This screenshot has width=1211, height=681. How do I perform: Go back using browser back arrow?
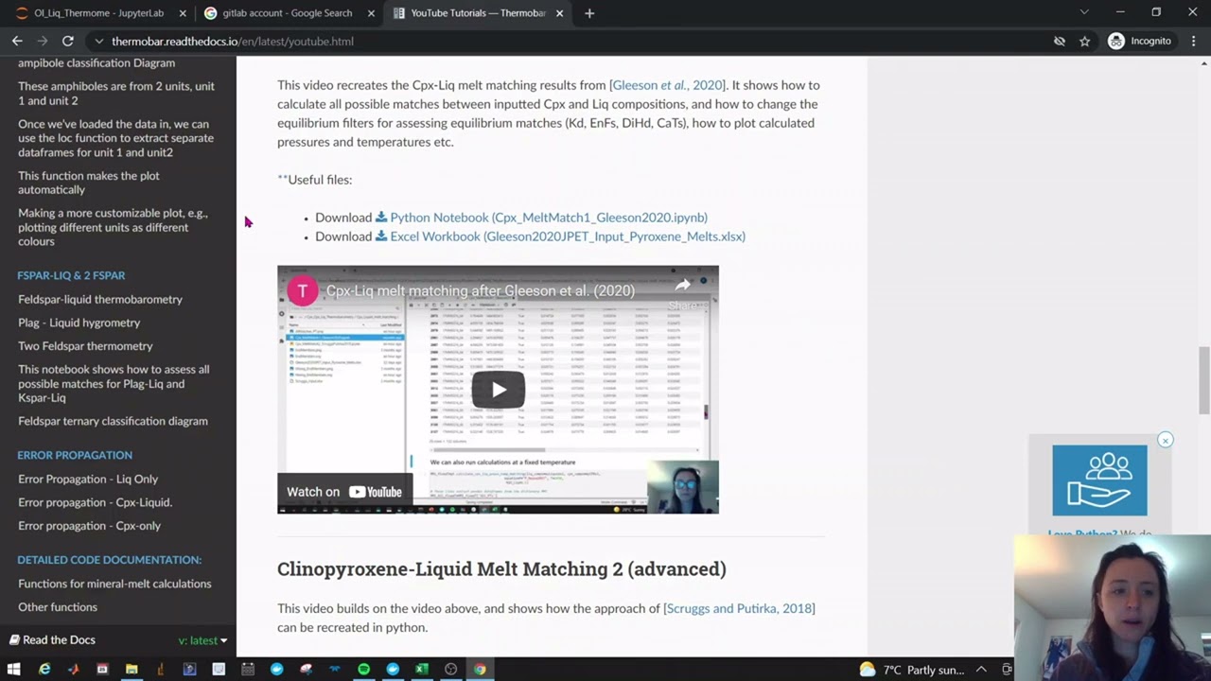(17, 41)
